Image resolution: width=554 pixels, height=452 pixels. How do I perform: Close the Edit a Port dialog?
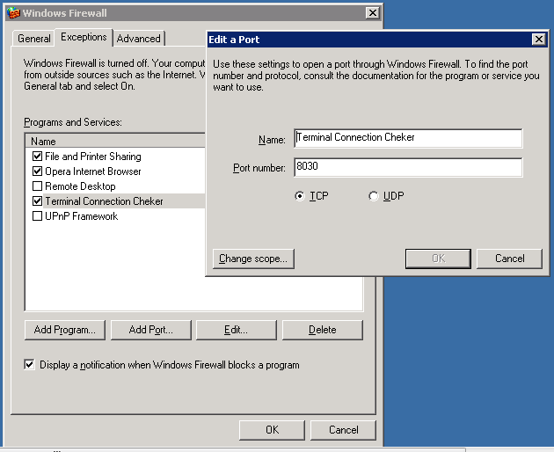539,40
